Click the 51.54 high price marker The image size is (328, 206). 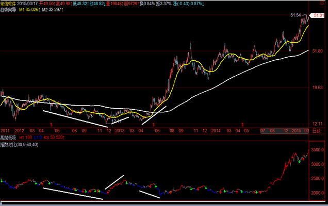point(296,15)
